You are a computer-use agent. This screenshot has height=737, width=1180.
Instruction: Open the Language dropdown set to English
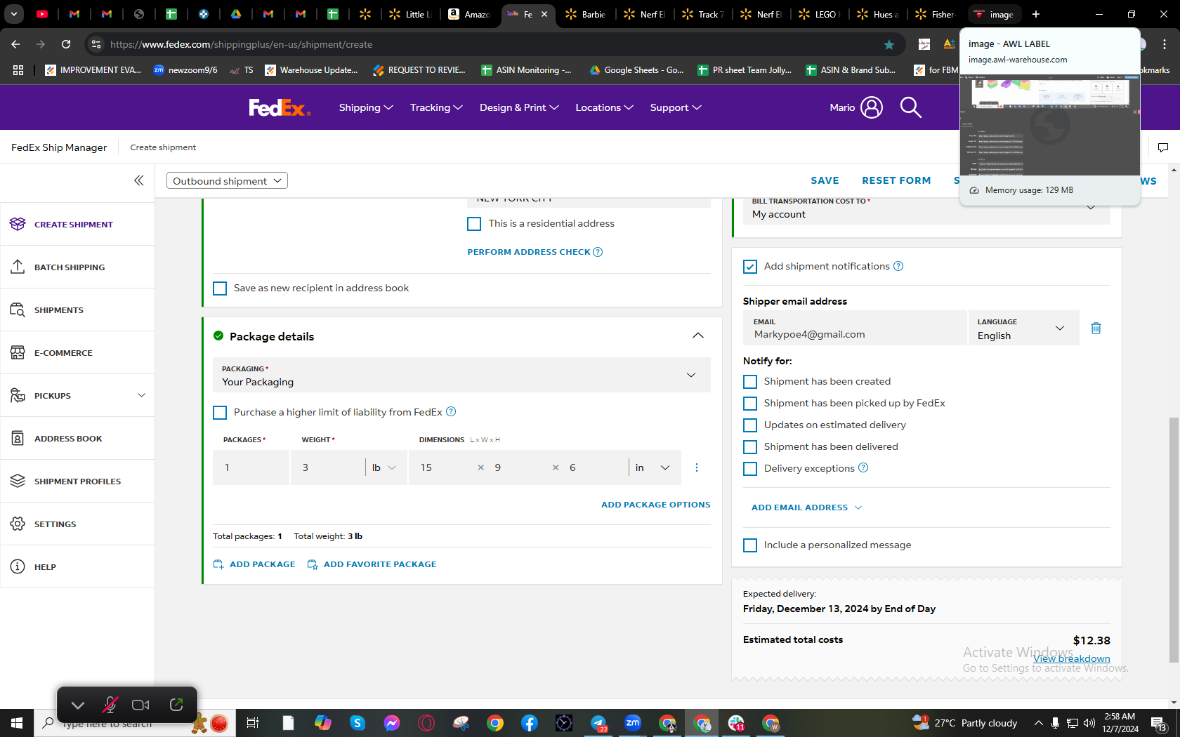point(1023,328)
